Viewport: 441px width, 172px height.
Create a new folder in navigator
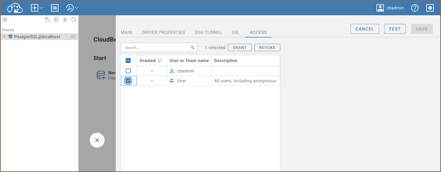pyautogui.click(x=48, y=20)
